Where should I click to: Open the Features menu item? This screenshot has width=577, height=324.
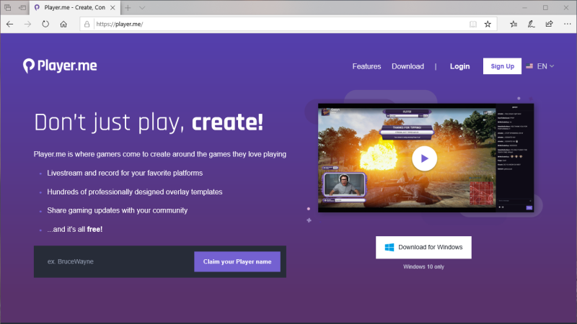pyautogui.click(x=366, y=66)
